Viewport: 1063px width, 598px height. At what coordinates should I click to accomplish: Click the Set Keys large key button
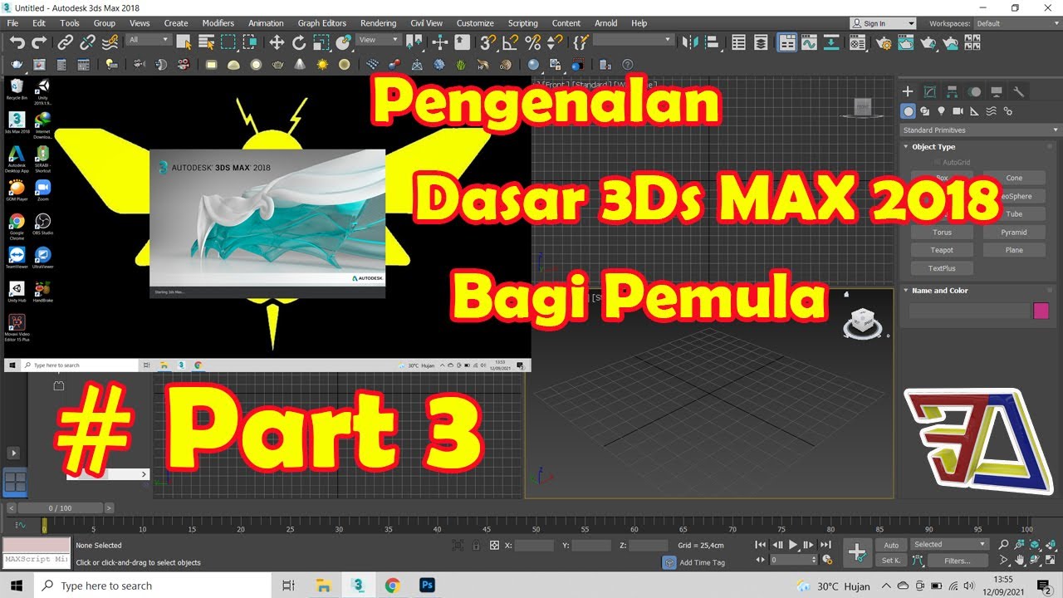[857, 552]
